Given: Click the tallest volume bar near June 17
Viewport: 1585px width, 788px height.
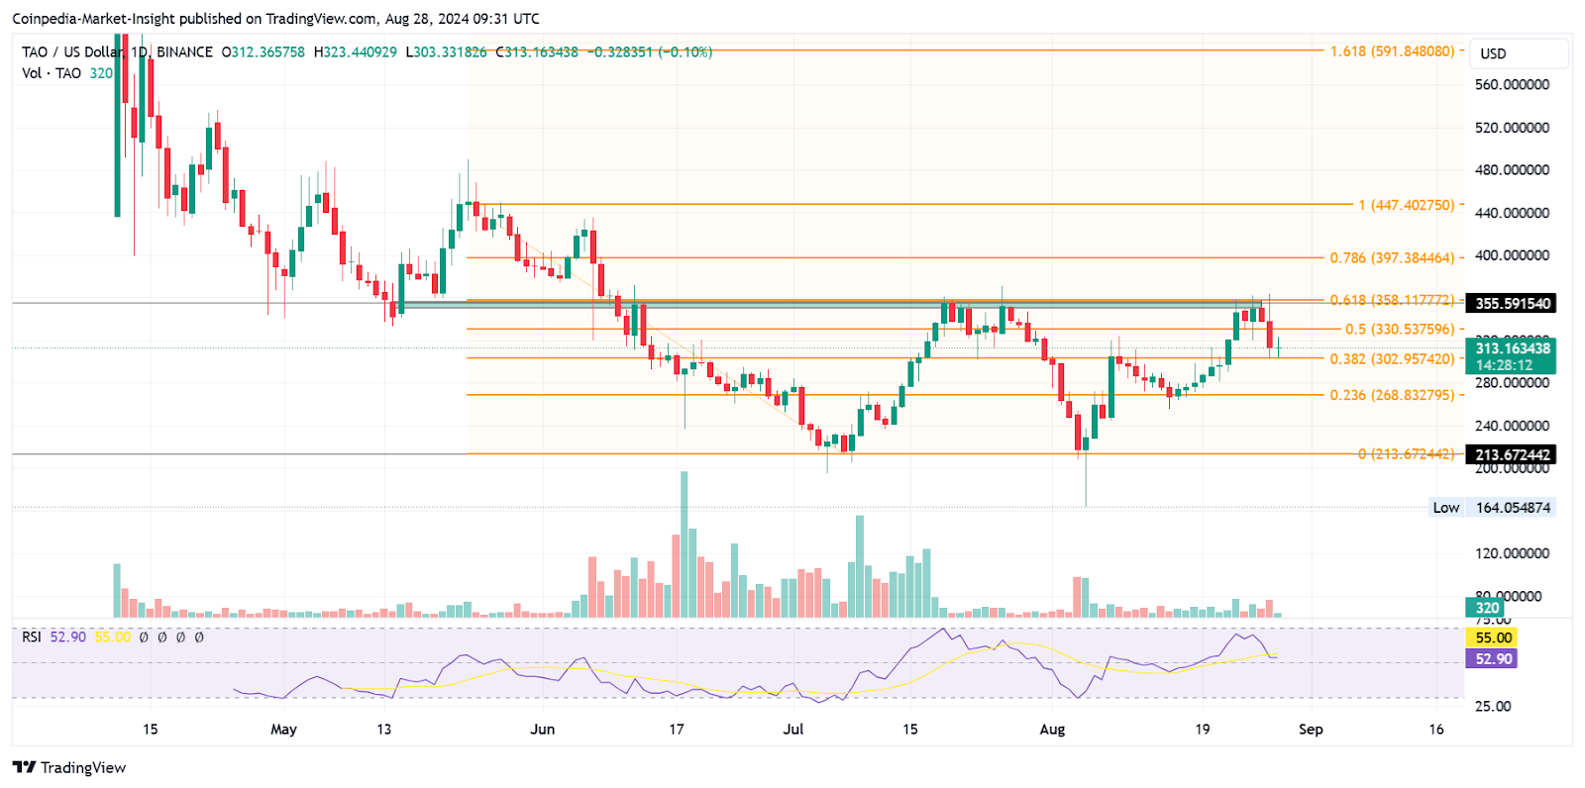Looking at the screenshot, I should pos(684,544).
